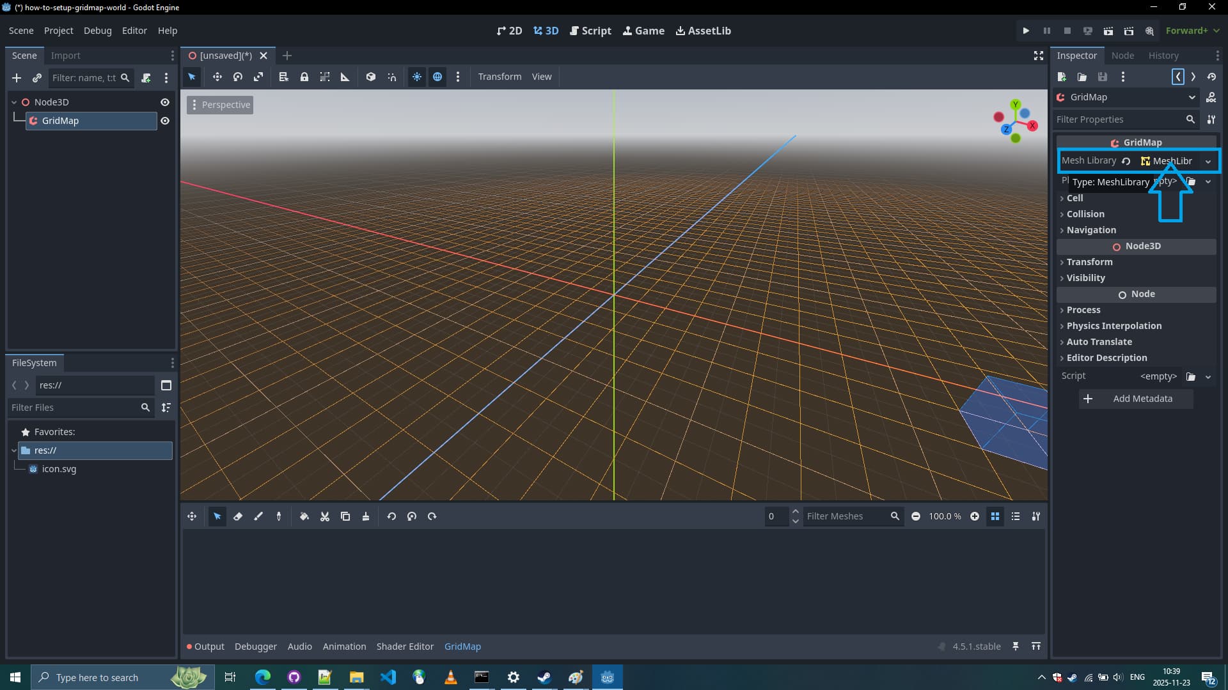This screenshot has height=690, width=1228.
Task: Lock the selected node with padlock icon
Action: pyautogui.click(x=304, y=77)
